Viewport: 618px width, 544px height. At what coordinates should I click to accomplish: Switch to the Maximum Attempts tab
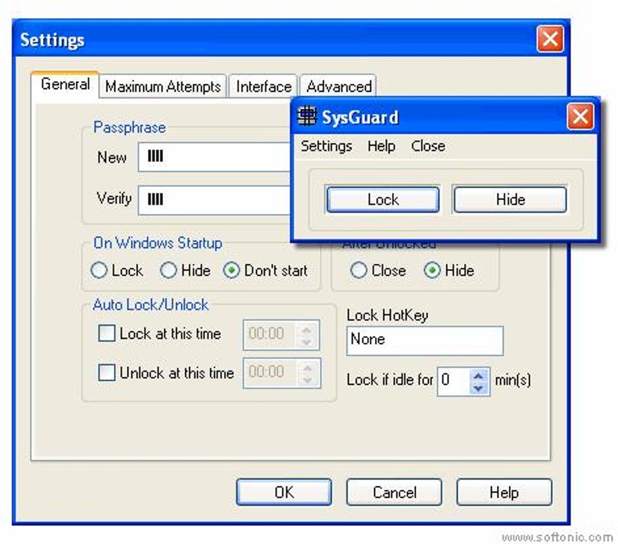(x=162, y=87)
